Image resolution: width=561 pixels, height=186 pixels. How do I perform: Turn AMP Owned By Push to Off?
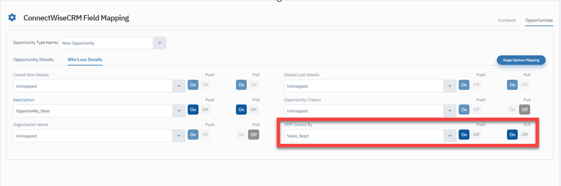(x=477, y=134)
